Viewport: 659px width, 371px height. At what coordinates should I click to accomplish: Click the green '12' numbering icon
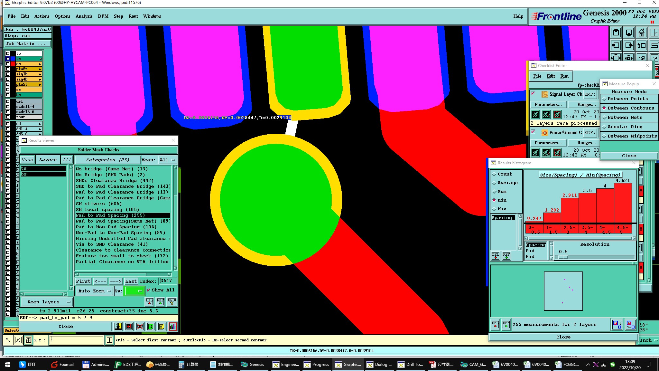(x=151, y=327)
